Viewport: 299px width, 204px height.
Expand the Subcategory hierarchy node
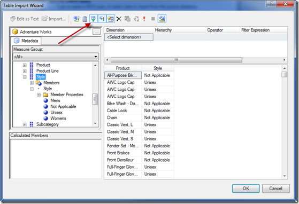25,124
